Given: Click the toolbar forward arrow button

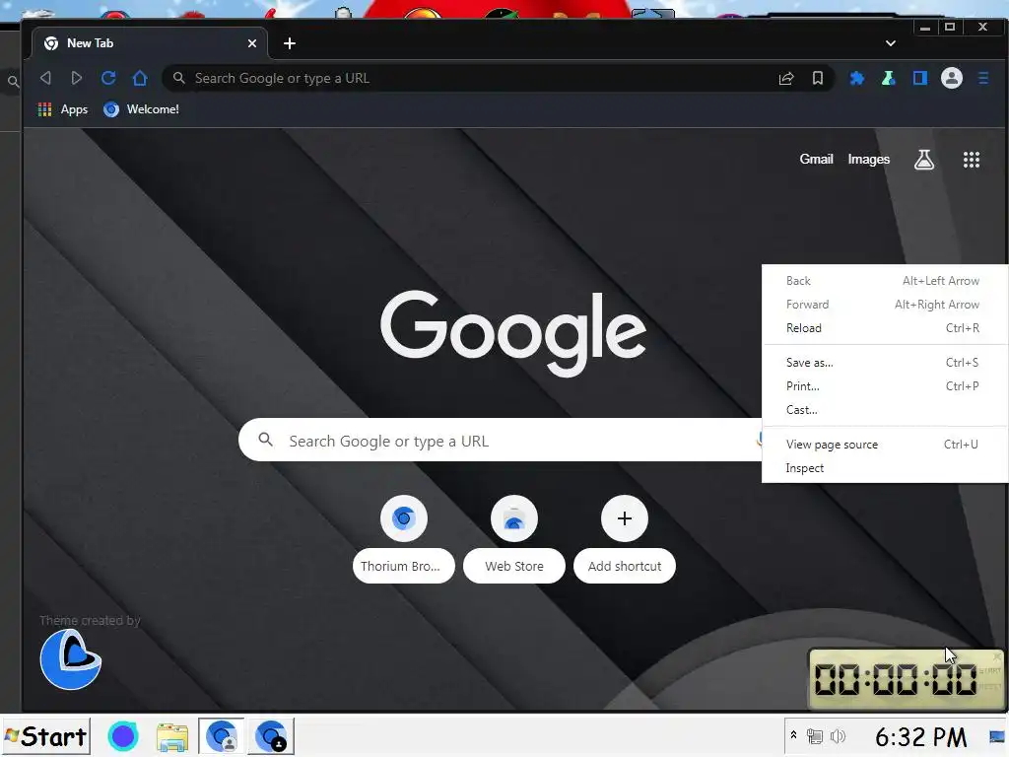Looking at the screenshot, I should [77, 78].
